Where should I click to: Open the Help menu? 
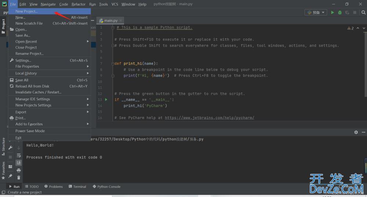coord(142,4)
